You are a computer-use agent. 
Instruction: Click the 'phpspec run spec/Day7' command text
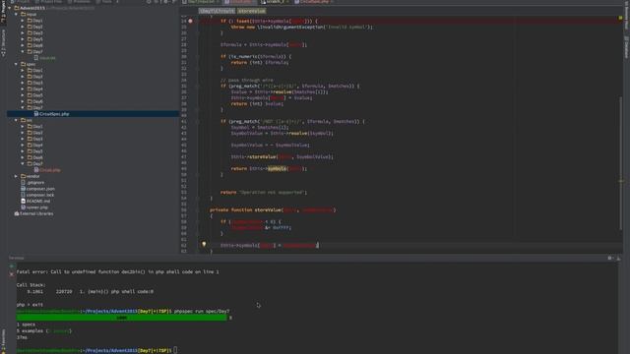point(202,311)
